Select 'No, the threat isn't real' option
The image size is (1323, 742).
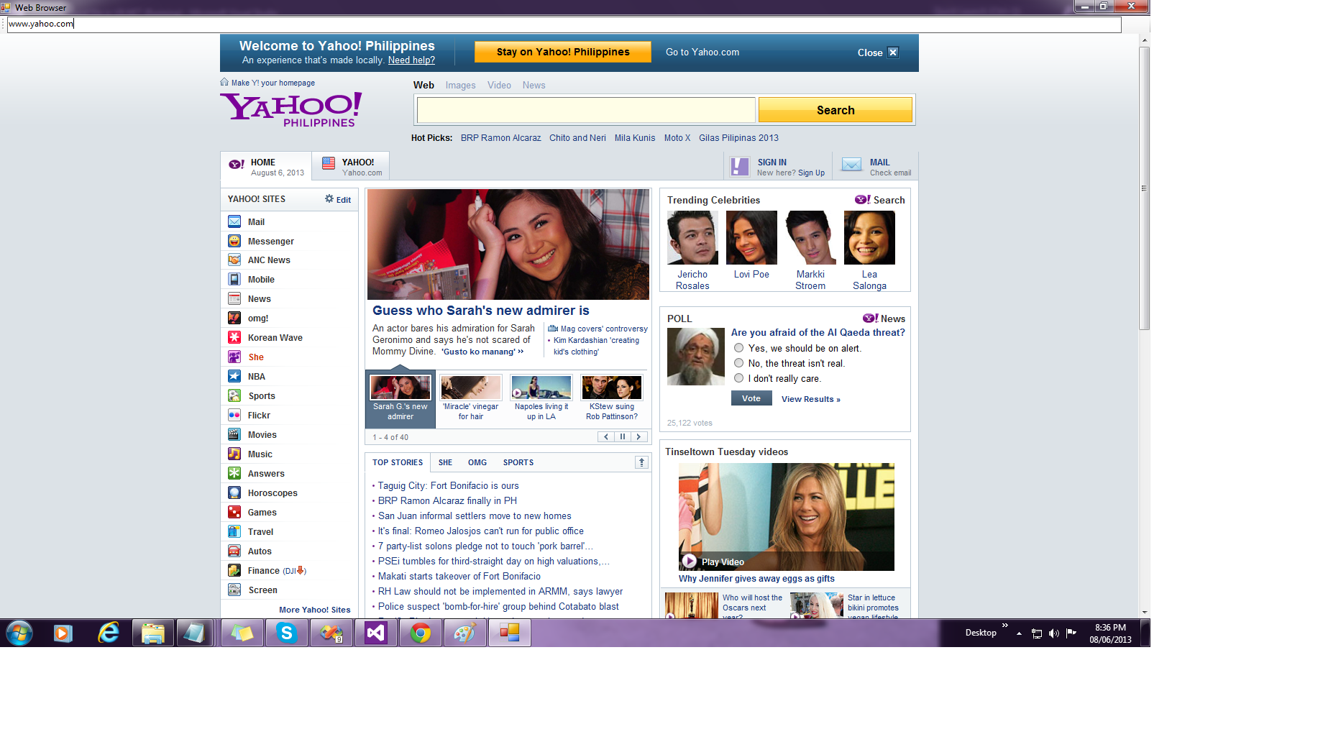(x=738, y=363)
